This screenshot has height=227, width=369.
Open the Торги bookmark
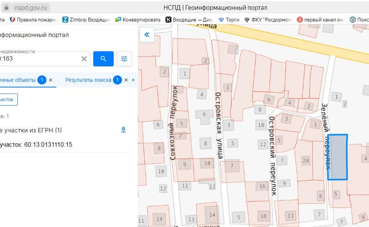229,20
